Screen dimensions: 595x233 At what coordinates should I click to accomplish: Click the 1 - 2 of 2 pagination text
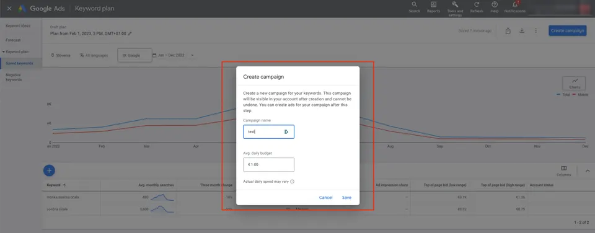pyautogui.click(x=582, y=222)
